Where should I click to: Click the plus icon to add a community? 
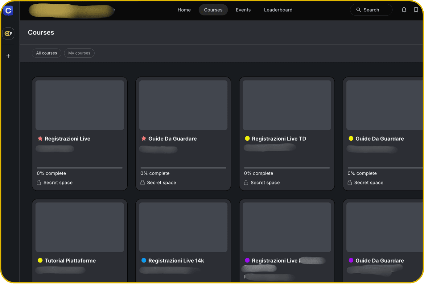coord(8,56)
